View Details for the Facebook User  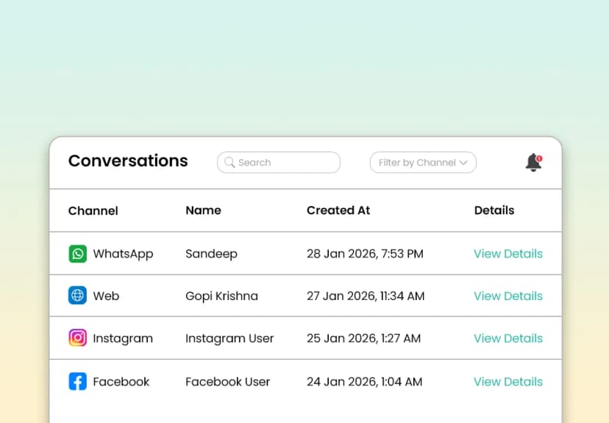(508, 382)
